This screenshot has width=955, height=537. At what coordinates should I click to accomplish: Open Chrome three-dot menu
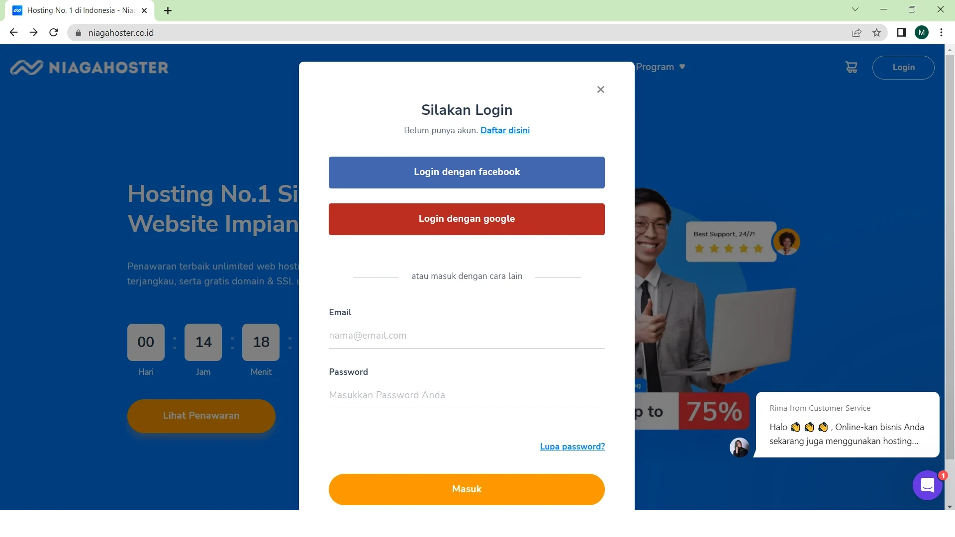(x=941, y=33)
